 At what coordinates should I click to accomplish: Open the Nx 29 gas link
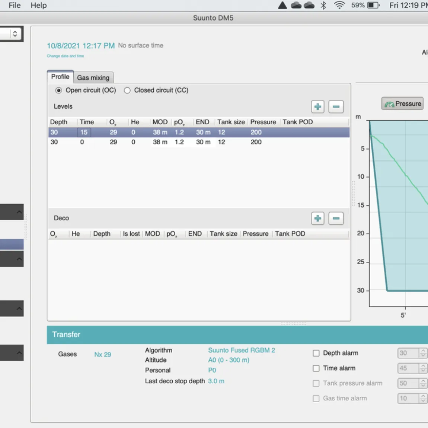(103, 355)
